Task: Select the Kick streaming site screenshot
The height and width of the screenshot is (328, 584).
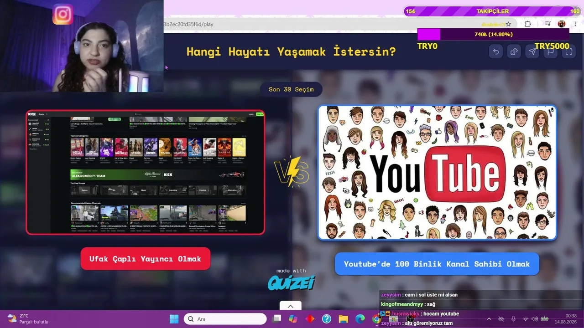Action: point(146,173)
